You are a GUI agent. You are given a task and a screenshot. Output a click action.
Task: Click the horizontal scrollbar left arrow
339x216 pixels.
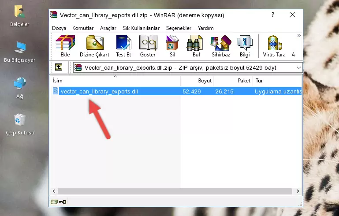point(54,191)
